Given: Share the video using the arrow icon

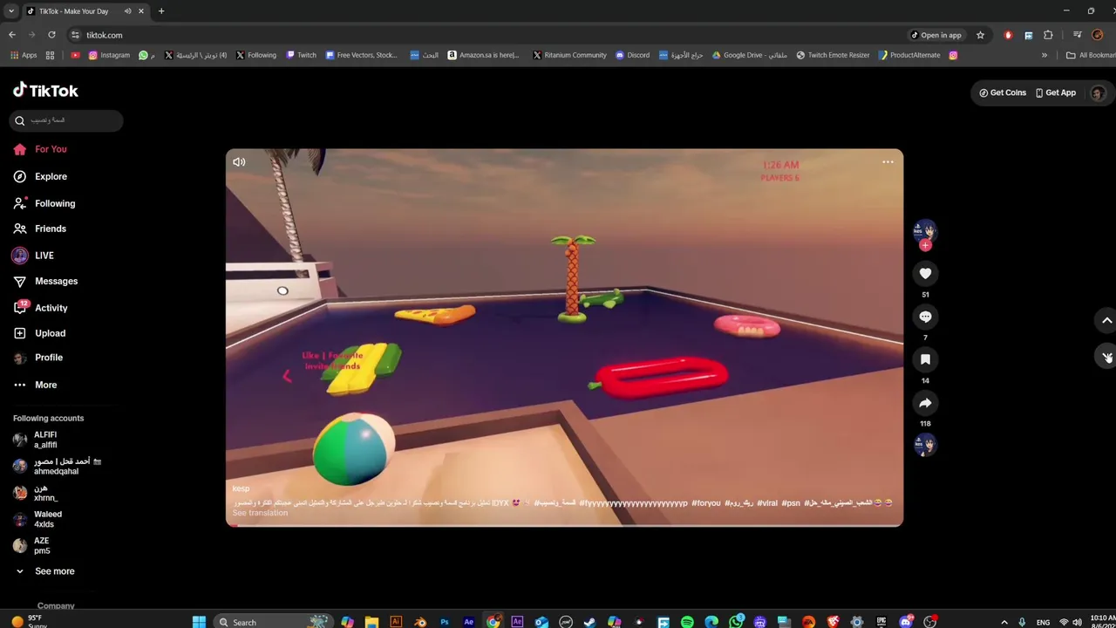Looking at the screenshot, I should point(925,402).
